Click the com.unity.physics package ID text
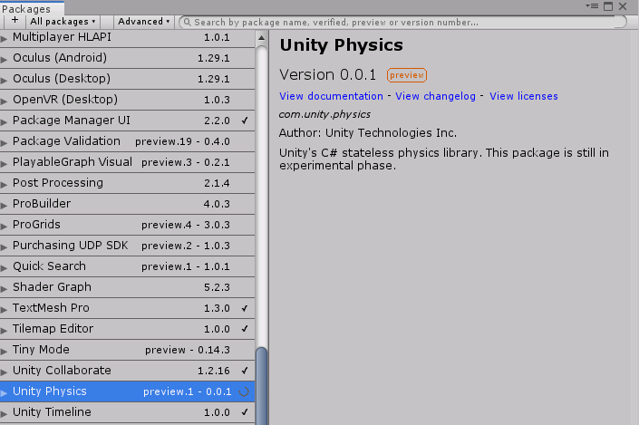639x425 pixels. coord(324,114)
